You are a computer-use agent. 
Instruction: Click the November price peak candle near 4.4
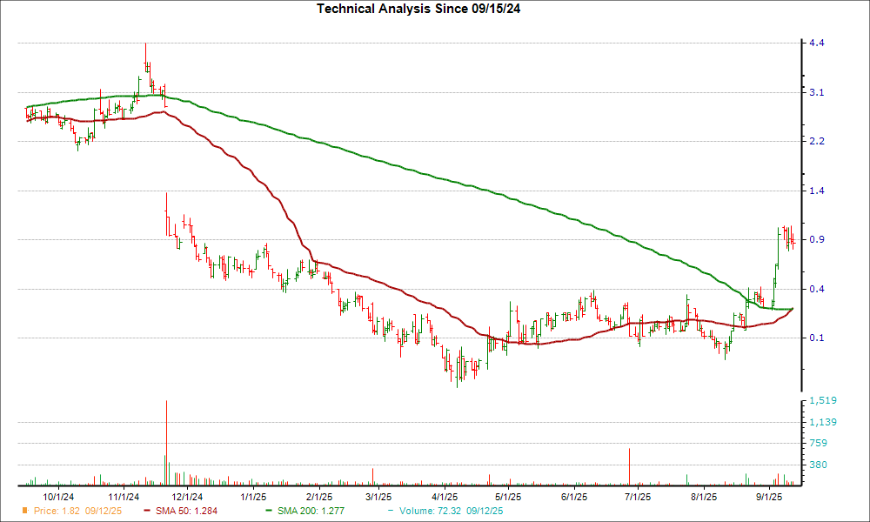pyautogui.click(x=145, y=57)
